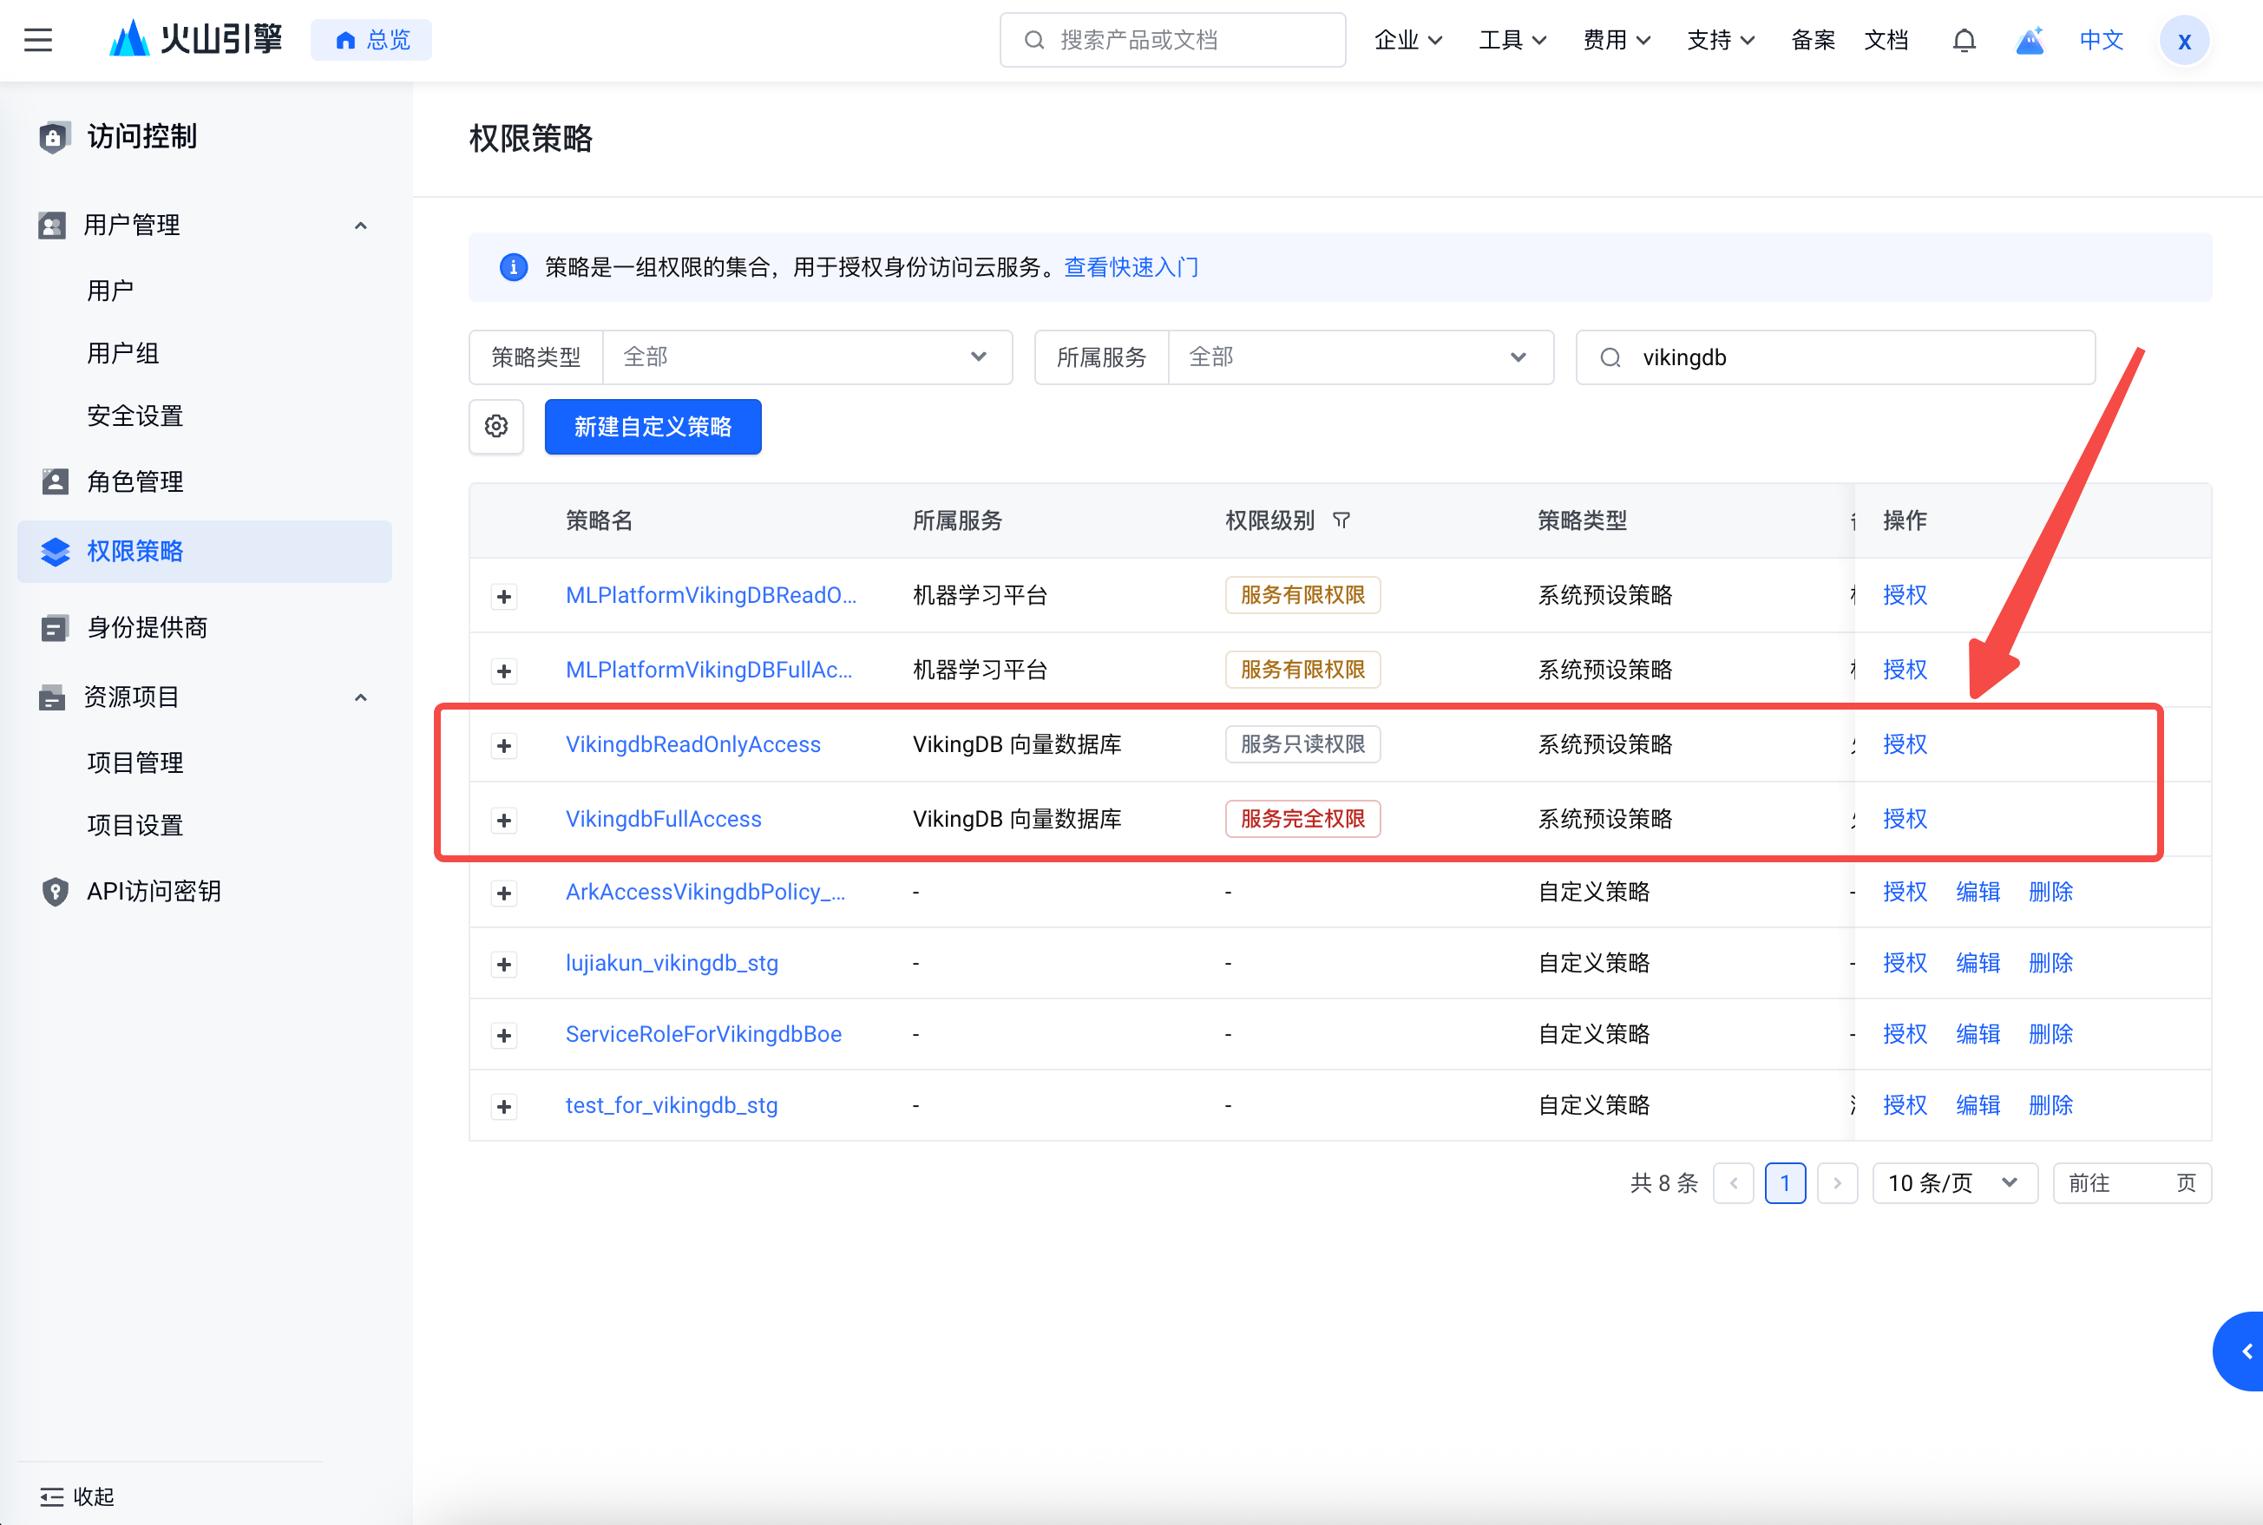Viewport: 2263px width, 1525px height.
Task: Click the 角色管理 sidebar icon
Action: click(56, 481)
